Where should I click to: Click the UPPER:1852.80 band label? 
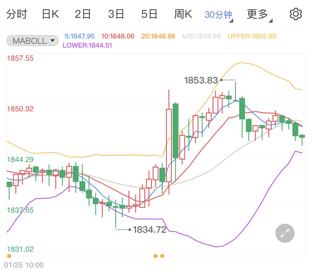coord(252,36)
